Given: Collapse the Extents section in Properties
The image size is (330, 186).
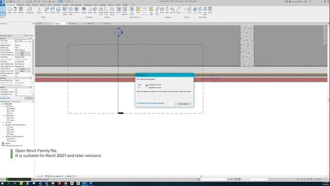Looking at the screenshot, I should coord(31,87).
